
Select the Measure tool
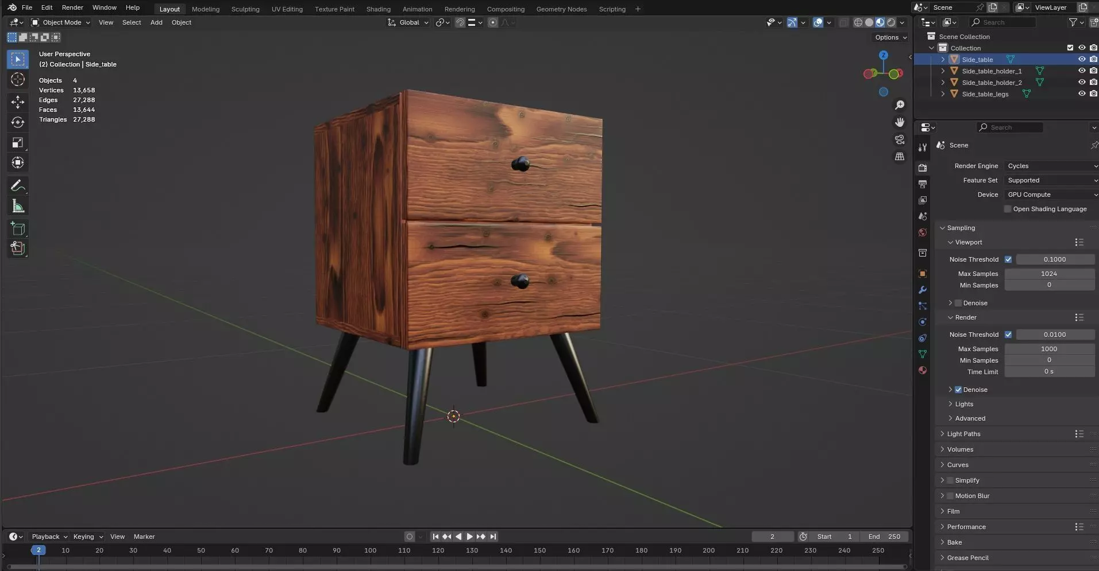point(18,205)
